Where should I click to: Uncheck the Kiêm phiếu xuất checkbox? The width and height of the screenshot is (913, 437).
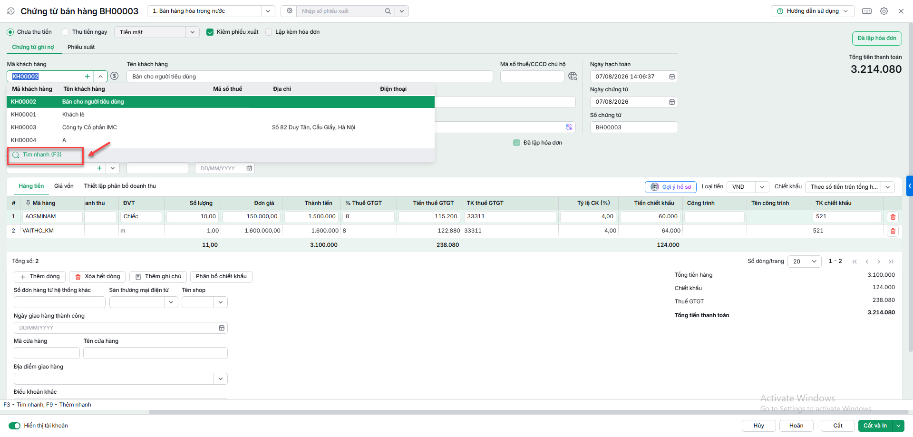(x=210, y=32)
